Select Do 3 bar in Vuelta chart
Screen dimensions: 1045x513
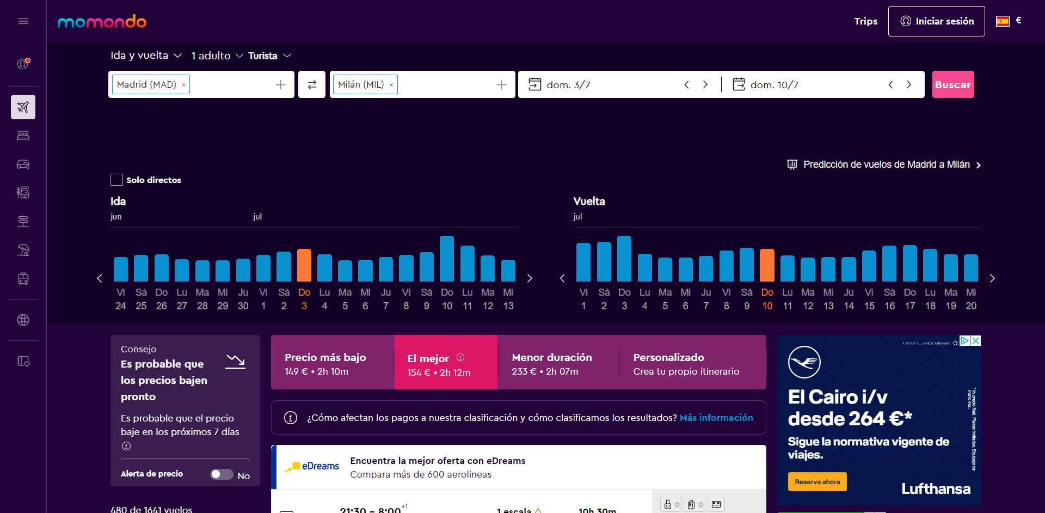point(624,259)
